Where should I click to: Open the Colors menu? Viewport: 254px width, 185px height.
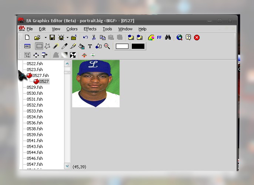pyautogui.click(x=72, y=29)
